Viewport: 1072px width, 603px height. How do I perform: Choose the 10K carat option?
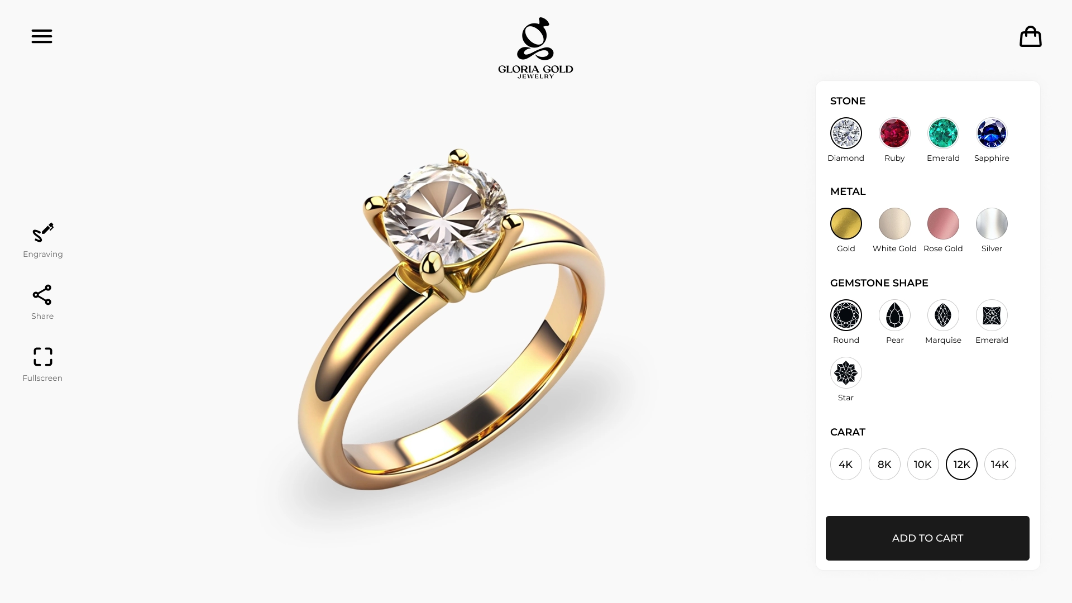[923, 465]
